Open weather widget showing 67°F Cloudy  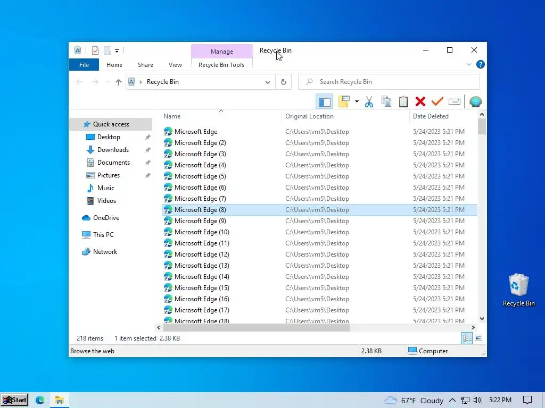pos(414,401)
